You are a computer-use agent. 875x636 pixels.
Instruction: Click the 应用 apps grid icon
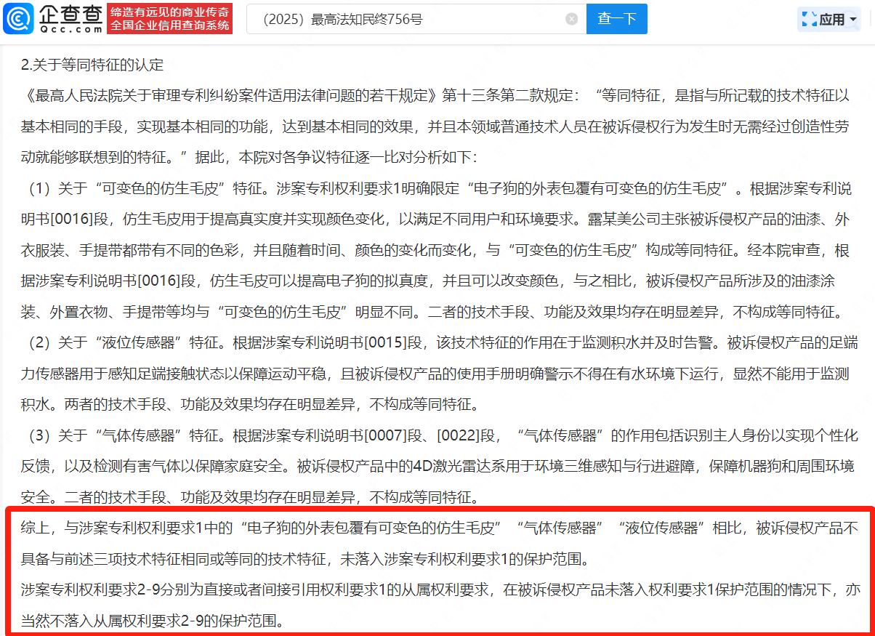pos(808,20)
